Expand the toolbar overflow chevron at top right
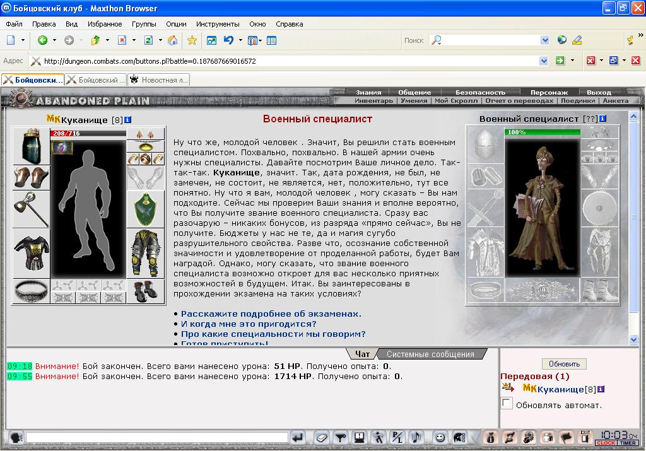This screenshot has width=646, height=451. (x=641, y=35)
